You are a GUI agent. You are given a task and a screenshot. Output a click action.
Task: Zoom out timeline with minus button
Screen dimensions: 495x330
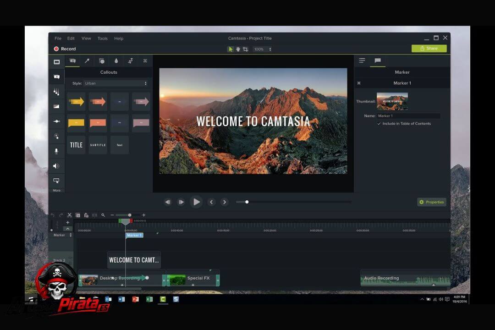pyautogui.click(x=112, y=215)
